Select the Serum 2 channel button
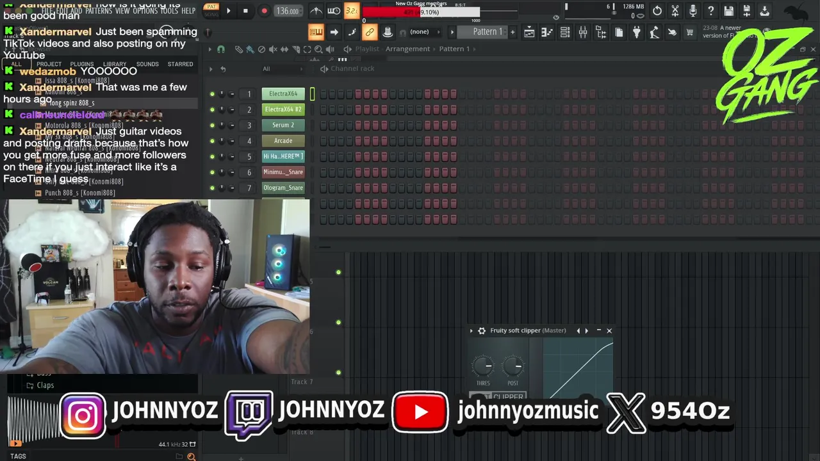The image size is (820, 461). click(283, 125)
